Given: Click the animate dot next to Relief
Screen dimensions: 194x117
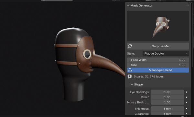Looking at the screenshot, I should click(186, 97).
